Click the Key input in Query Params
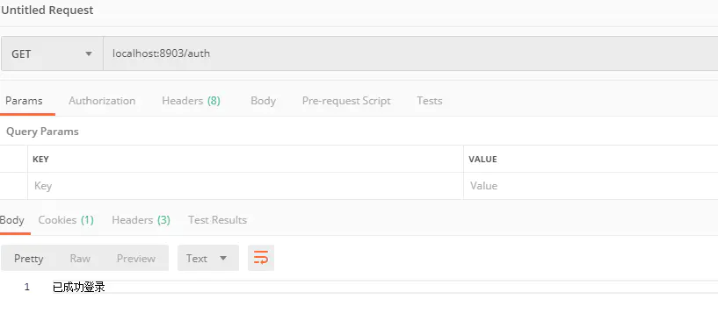Image resolution: width=718 pixels, height=335 pixels. click(x=245, y=186)
